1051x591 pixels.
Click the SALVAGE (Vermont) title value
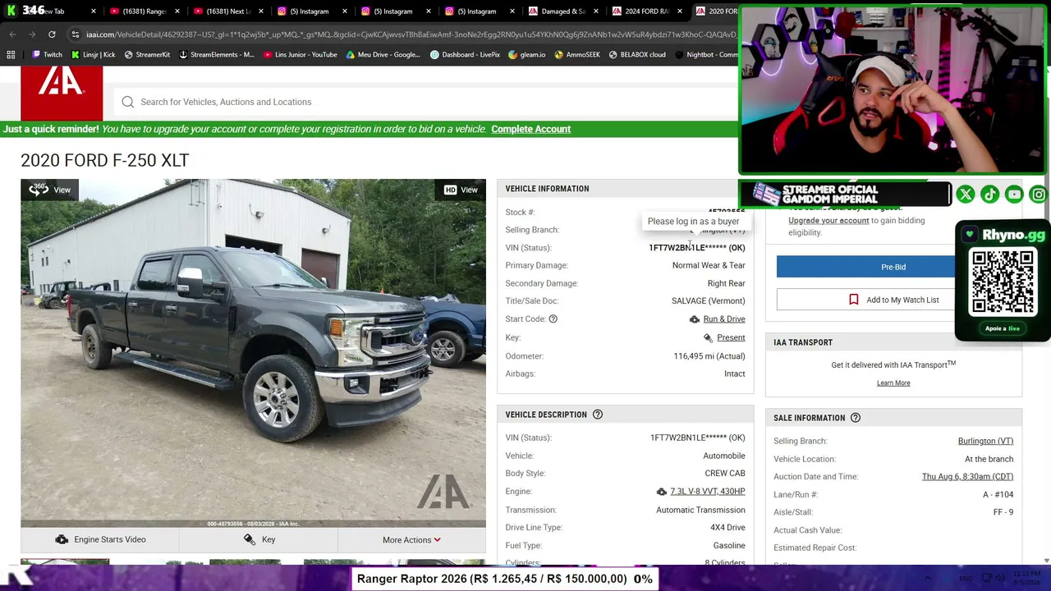pos(709,301)
